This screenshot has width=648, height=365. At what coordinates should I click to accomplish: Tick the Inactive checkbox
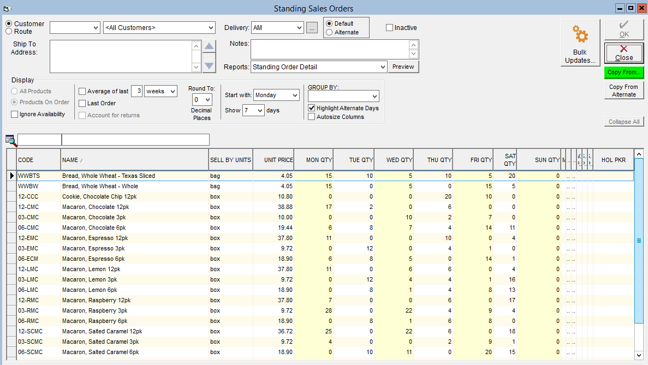pos(389,28)
